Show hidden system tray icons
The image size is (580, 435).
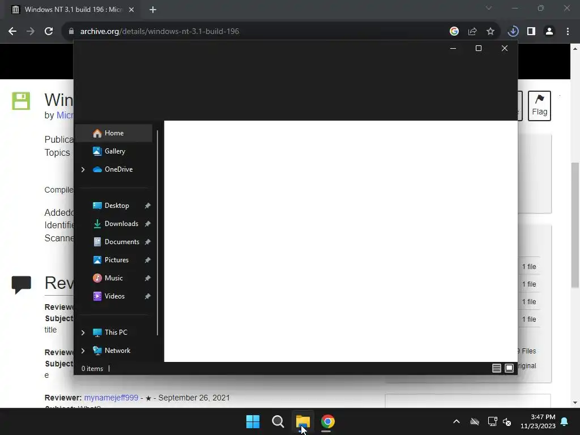(x=457, y=421)
